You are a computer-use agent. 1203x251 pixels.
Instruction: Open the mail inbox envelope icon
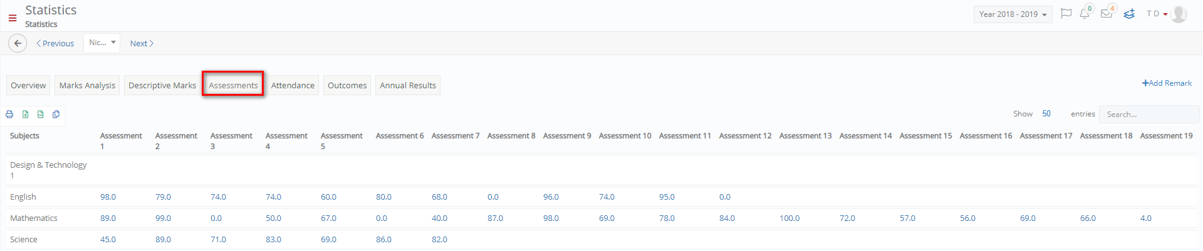click(x=1107, y=14)
